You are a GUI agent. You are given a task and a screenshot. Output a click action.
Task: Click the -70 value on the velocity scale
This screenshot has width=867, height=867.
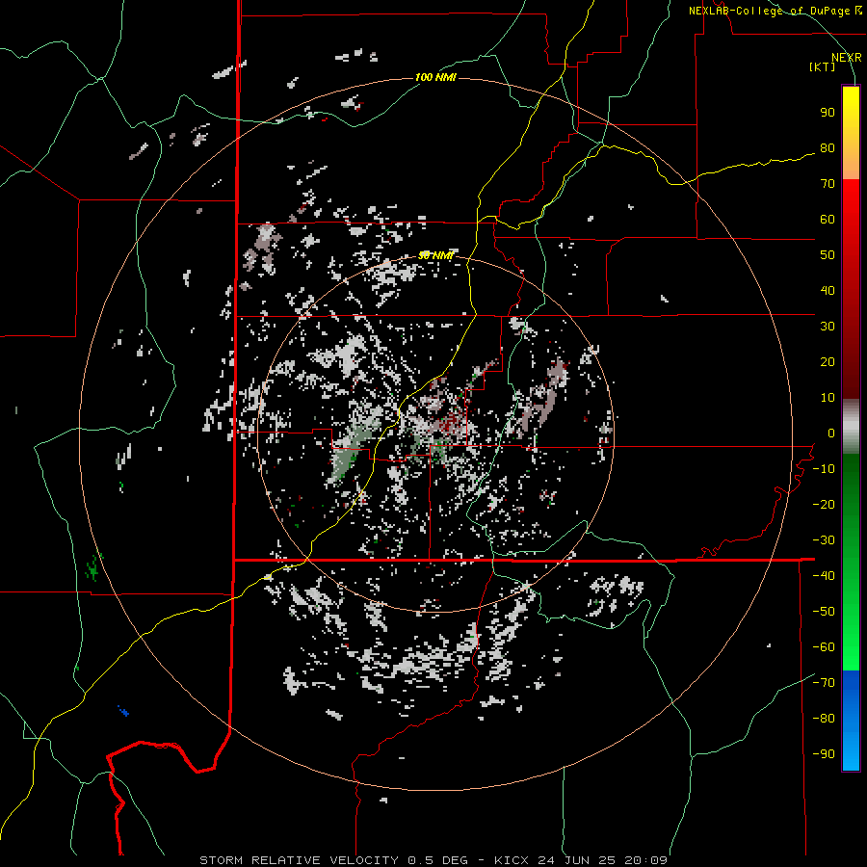click(824, 682)
